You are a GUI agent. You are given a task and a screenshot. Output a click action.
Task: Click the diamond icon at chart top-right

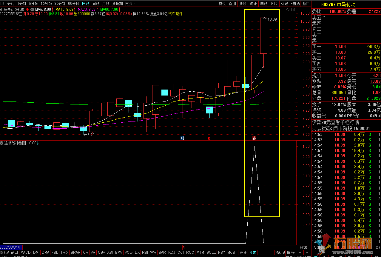click(x=288, y=10)
